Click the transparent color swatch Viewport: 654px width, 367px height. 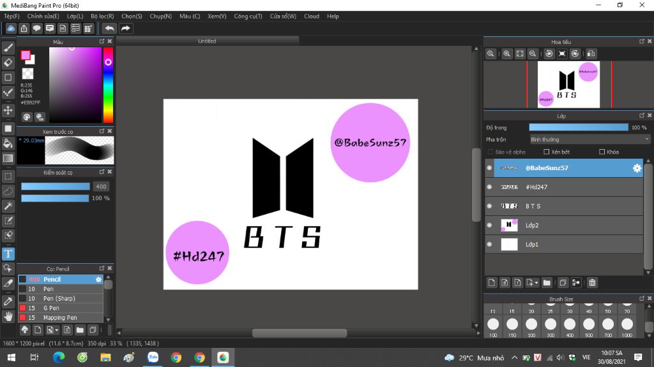(x=27, y=74)
